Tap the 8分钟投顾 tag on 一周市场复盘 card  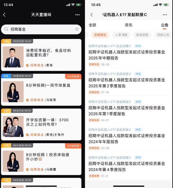click(x=73, y=76)
